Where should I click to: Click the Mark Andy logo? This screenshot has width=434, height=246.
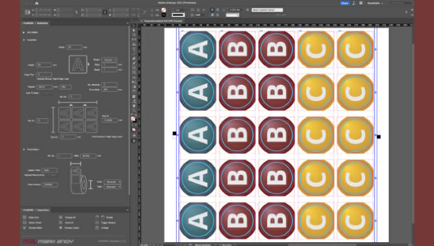pos(48,242)
